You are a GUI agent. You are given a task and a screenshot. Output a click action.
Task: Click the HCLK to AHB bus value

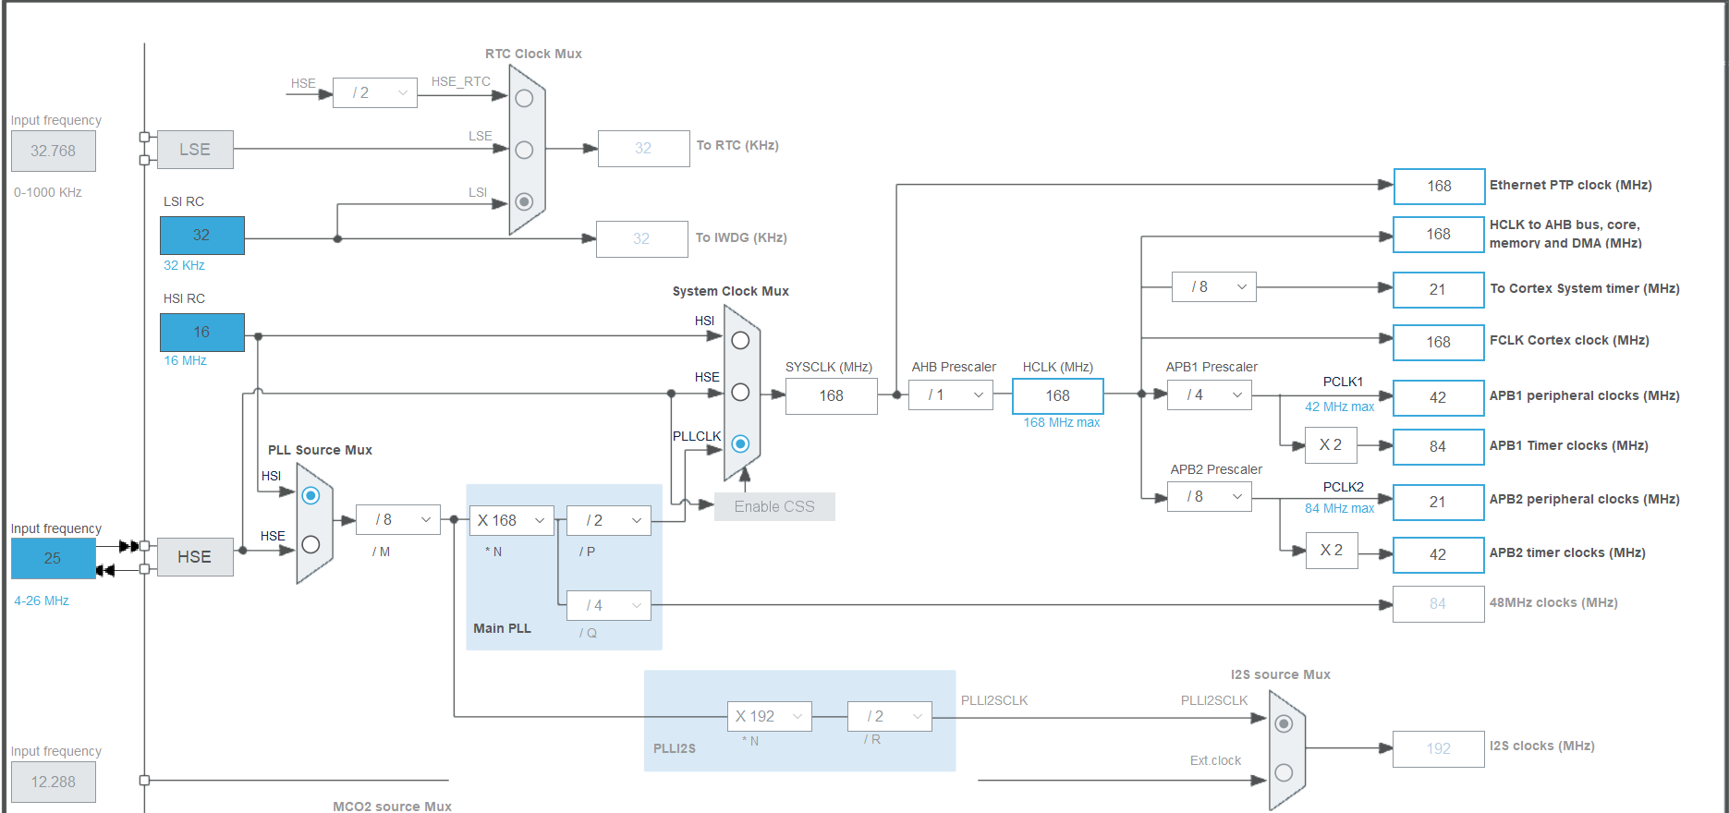click(1439, 235)
